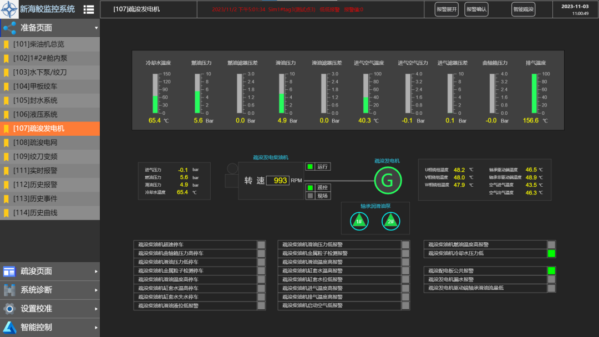The image size is (599, 337).
Task: Select the 1# bearing lubrication pump icon
Action: [x=359, y=222]
